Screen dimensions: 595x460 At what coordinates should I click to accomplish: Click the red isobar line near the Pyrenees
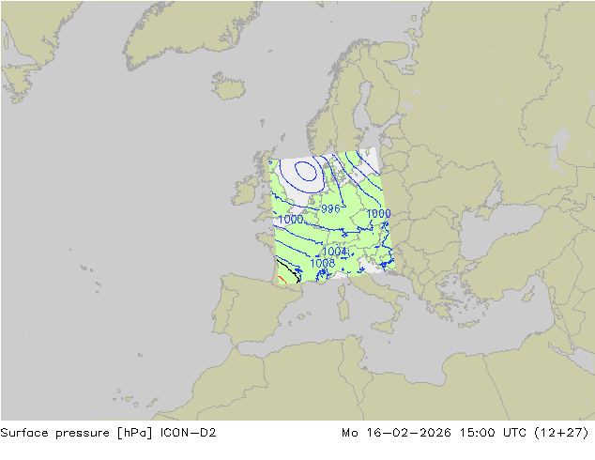[282, 280]
